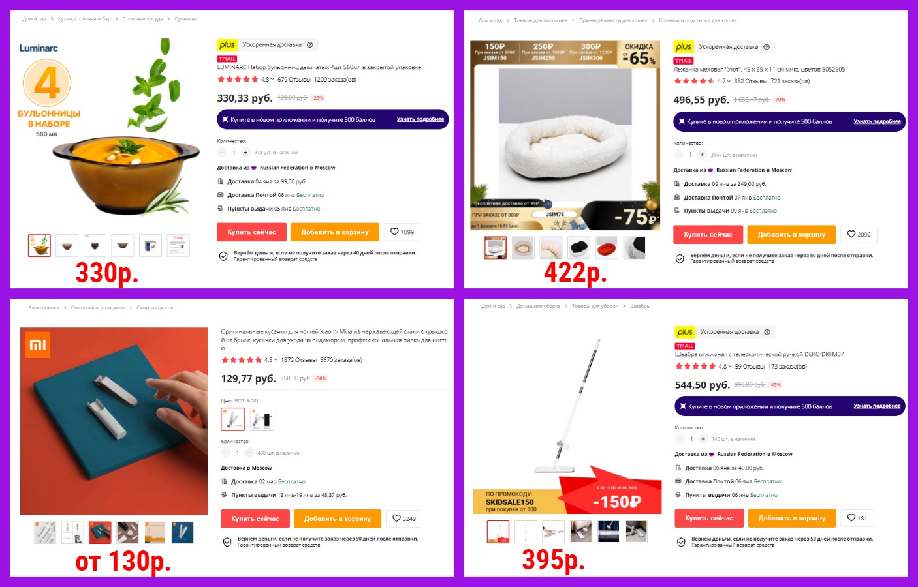Increase quantity for Luminarc bowl set
This screenshot has width=918, height=587.
[245, 152]
